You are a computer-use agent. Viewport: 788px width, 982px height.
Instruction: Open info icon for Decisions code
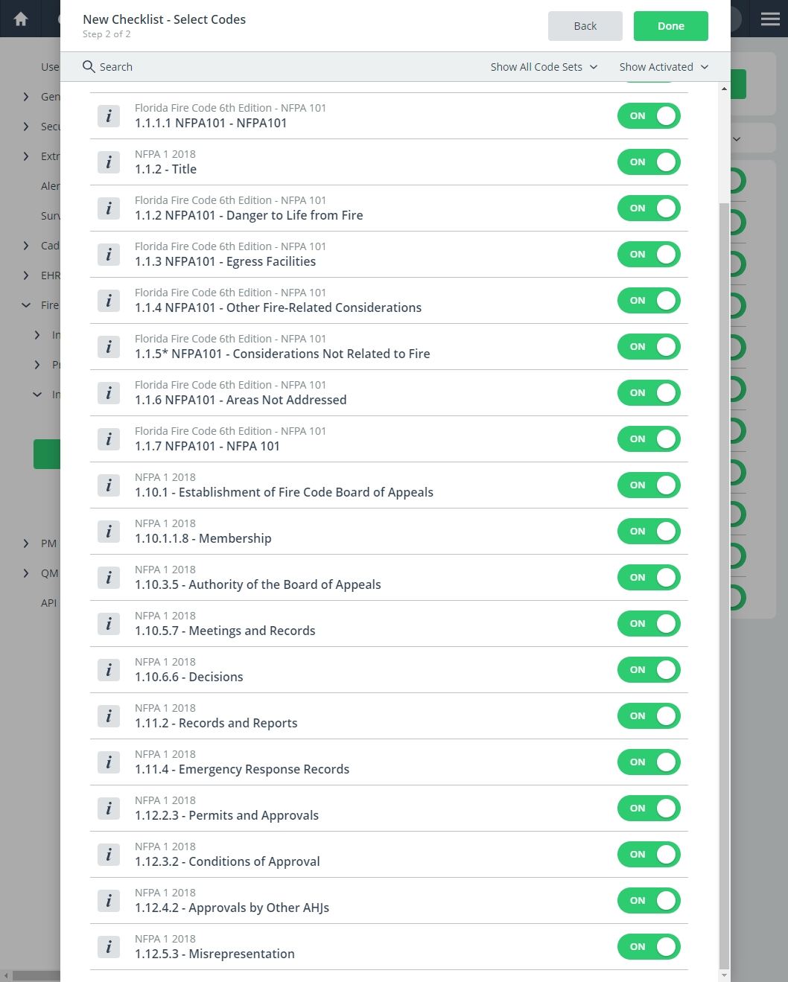pyautogui.click(x=109, y=670)
